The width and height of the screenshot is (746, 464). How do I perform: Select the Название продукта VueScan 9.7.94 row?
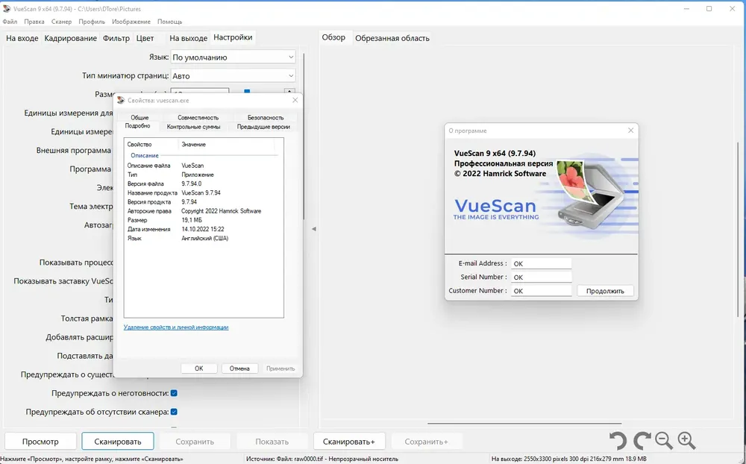click(204, 192)
